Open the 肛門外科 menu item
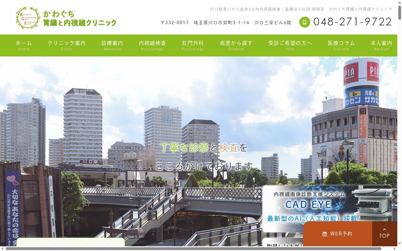 [193, 45]
